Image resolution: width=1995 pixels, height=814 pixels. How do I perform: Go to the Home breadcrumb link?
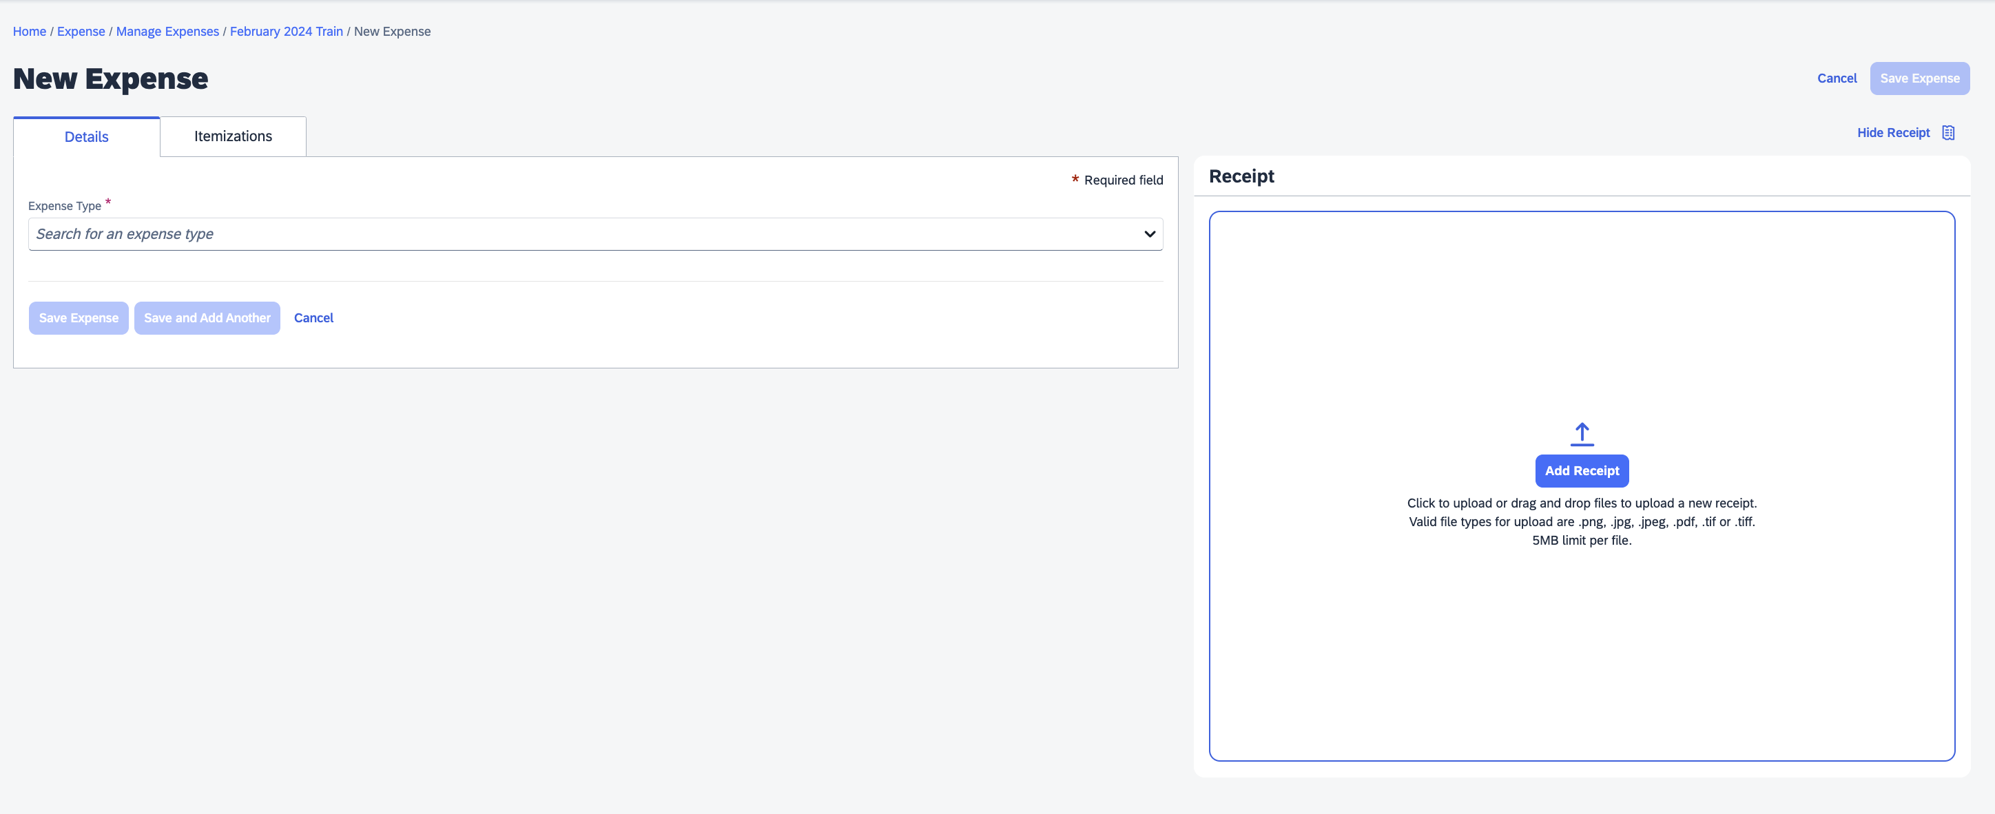(x=30, y=31)
